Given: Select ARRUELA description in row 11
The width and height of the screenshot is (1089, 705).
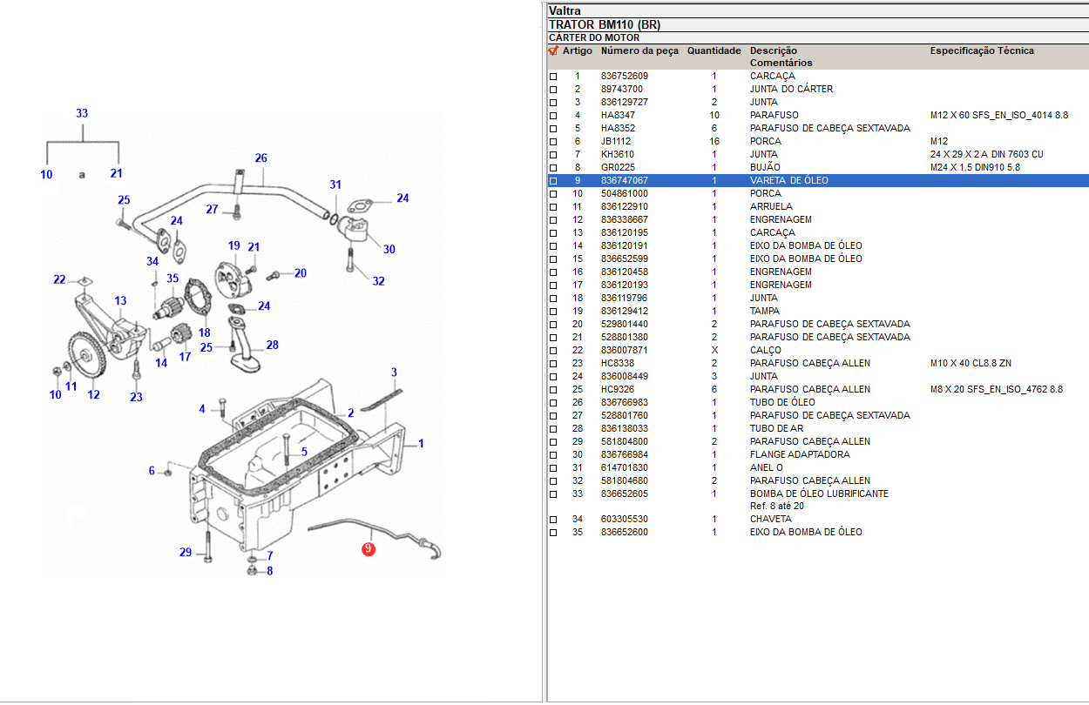Looking at the screenshot, I should click(771, 207).
